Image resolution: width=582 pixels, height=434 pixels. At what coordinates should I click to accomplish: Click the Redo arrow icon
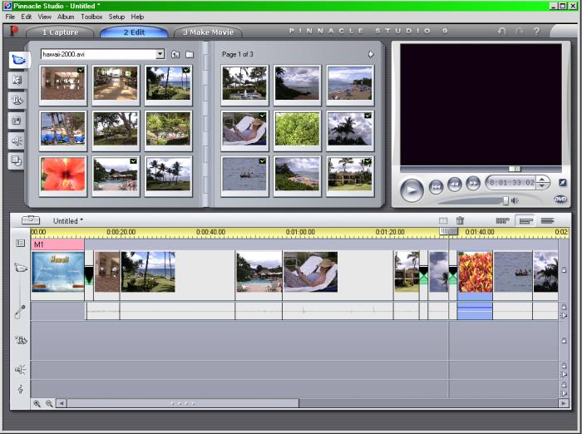point(520,32)
